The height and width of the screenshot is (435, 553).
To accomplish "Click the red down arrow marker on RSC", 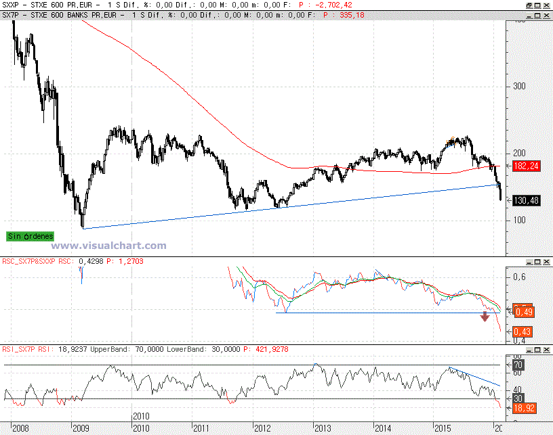I will [485, 317].
